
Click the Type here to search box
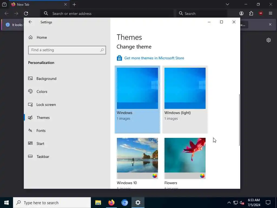point(52,203)
